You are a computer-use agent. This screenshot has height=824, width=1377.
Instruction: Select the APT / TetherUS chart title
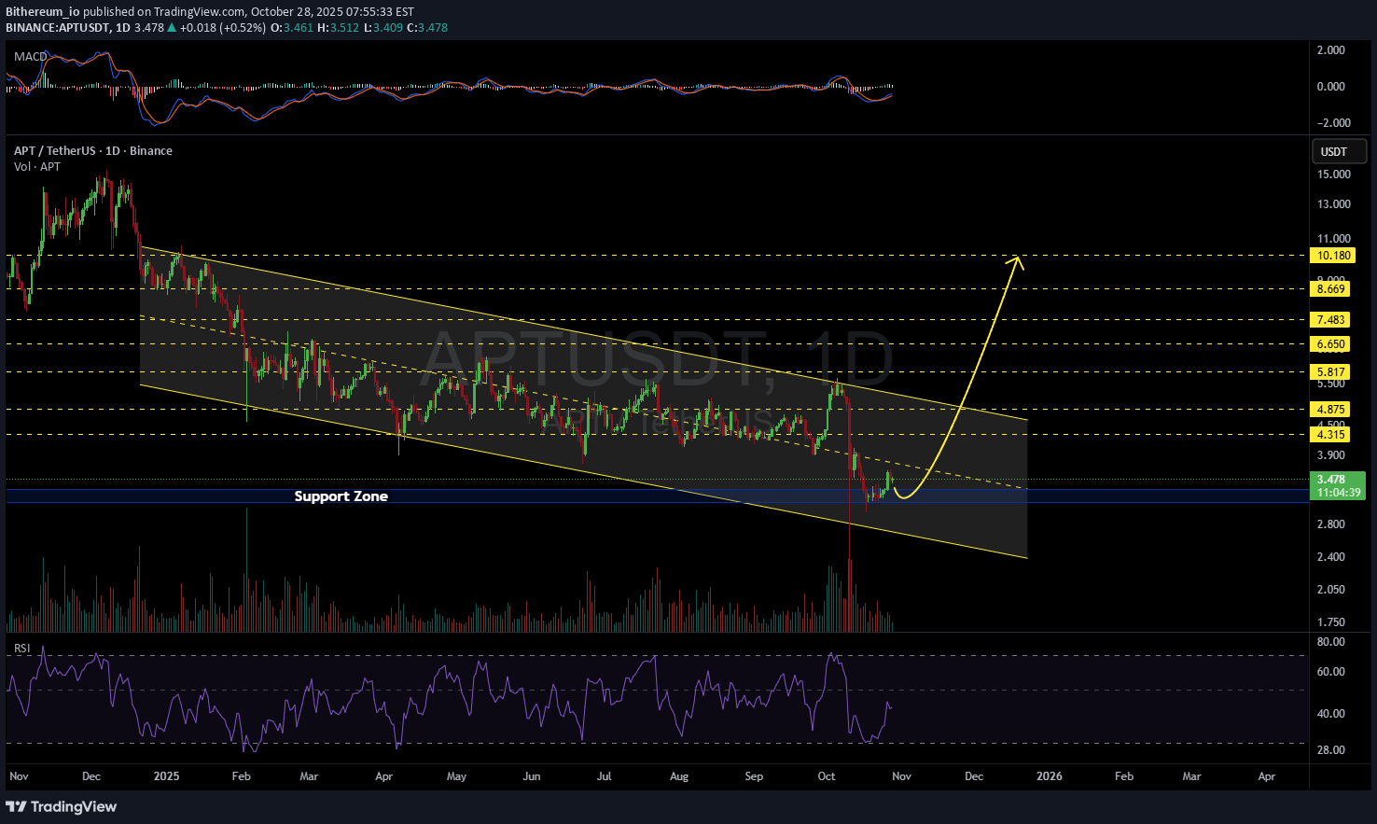(92, 150)
